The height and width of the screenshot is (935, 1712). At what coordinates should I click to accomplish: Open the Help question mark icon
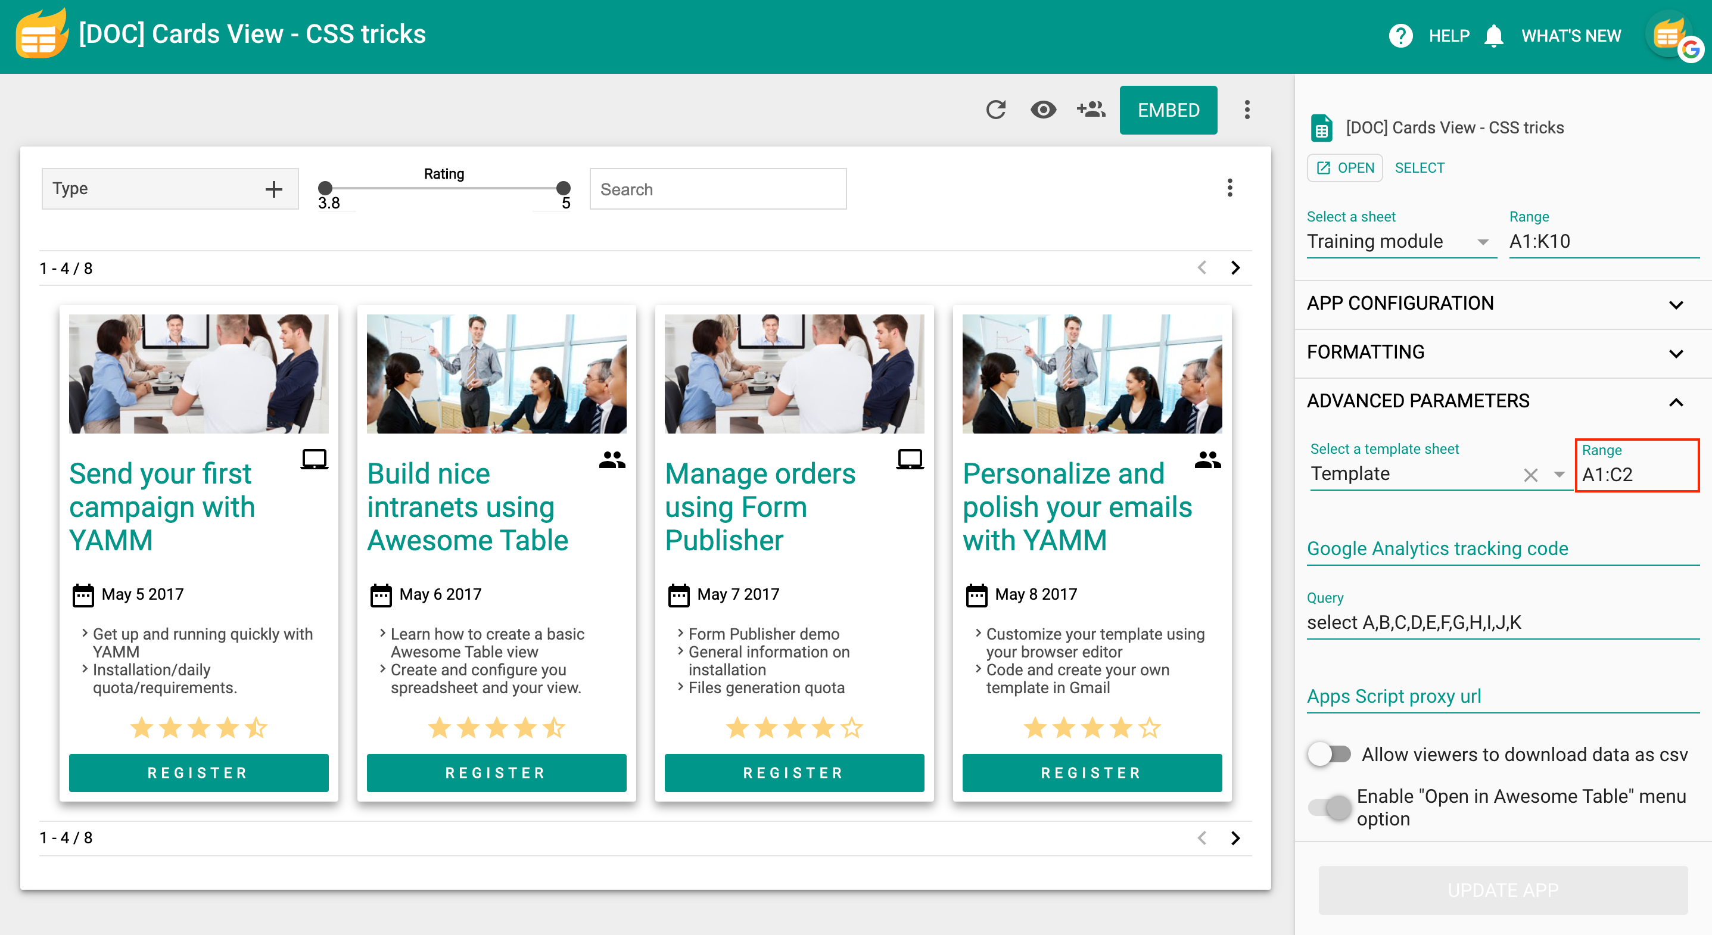coord(1400,36)
